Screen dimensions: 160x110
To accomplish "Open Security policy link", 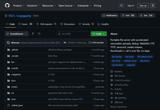I will [x=121, y=85].
